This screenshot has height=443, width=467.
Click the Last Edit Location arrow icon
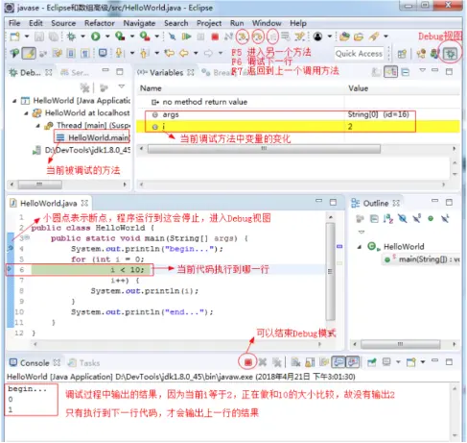click(170, 53)
